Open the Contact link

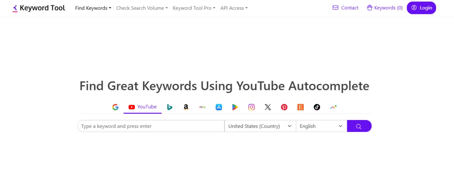[346, 8]
